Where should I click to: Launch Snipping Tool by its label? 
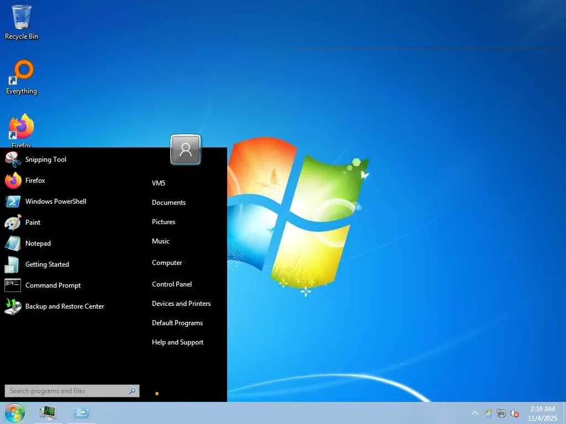(x=46, y=160)
